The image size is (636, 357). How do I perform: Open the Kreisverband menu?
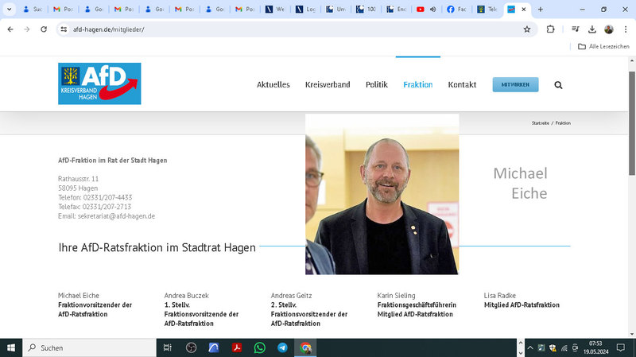click(328, 85)
